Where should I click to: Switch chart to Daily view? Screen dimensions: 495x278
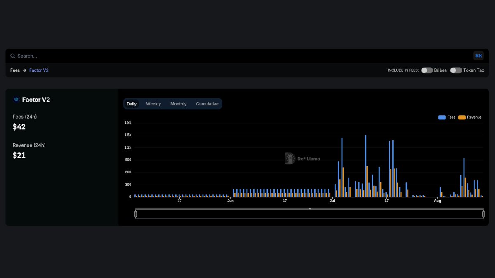tap(132, 104)
